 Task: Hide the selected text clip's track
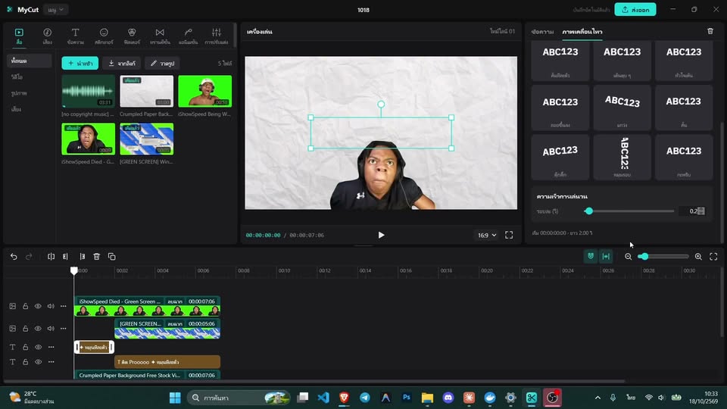point(38,347)
